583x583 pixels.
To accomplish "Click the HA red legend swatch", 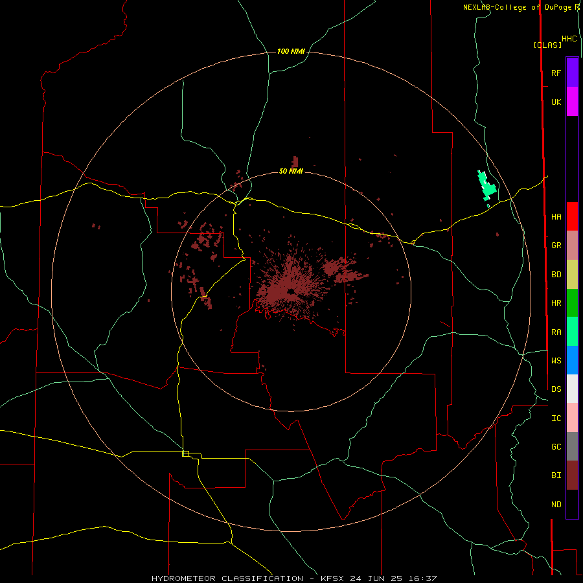I will pyautogui.click(x=572, y=216).
